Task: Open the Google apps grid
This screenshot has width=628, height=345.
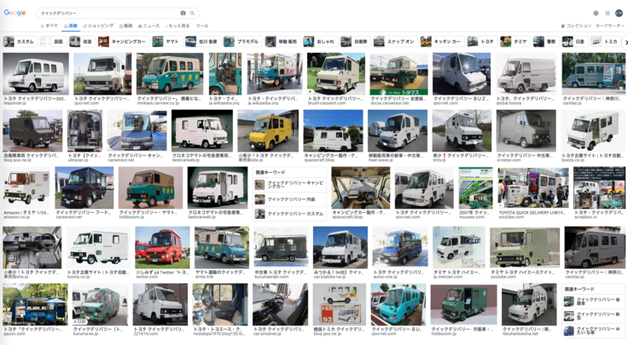Action: [x=608, y=13]
